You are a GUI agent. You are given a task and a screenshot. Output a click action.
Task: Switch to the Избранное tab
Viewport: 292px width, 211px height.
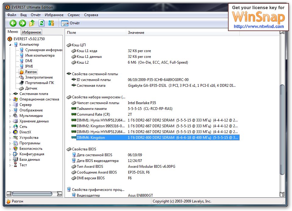click(31, 32)
